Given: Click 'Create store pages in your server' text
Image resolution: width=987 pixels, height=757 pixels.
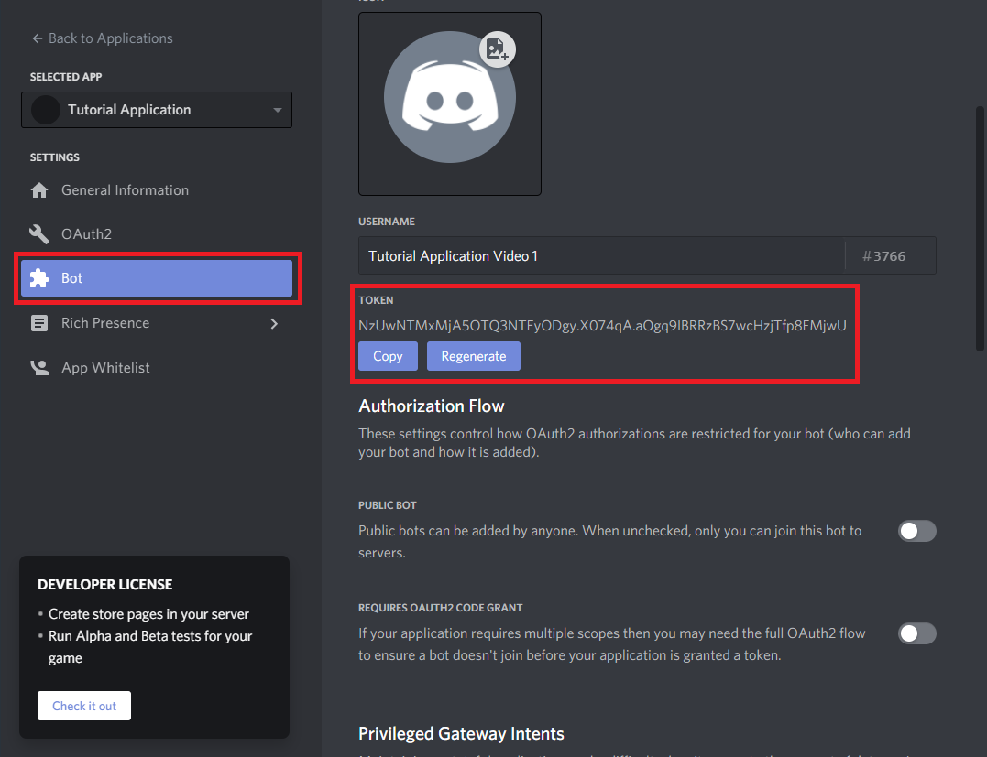Looking at the screenshot, I should click(x=148, y=614).
